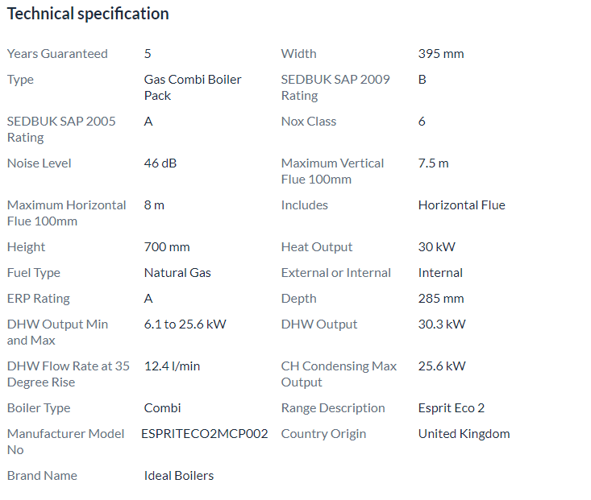The width and height of the screenshot is (591, 500).
Task: Click the 700 mm height value
Action: point(167,247)
